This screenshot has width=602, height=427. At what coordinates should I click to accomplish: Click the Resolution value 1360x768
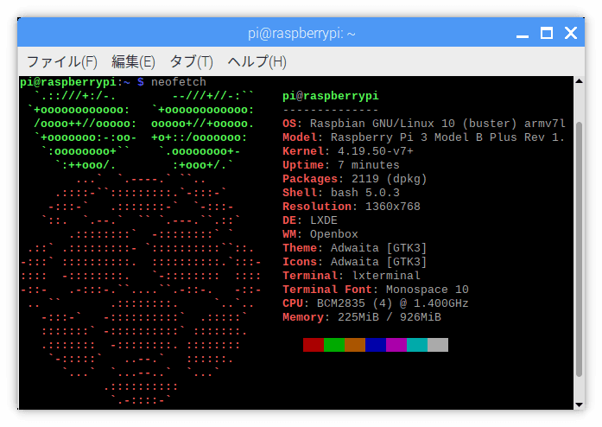(393, 207)
